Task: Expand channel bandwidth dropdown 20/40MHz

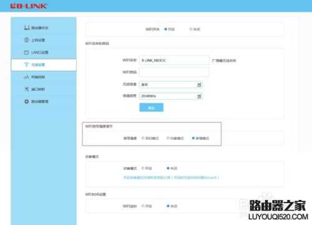Action: tap(170, 96)
